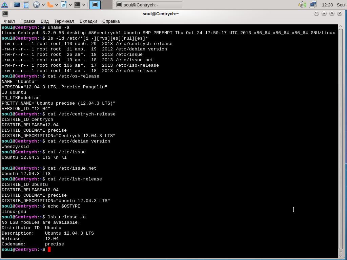Click the shade window titlebar button

(316, 14)
